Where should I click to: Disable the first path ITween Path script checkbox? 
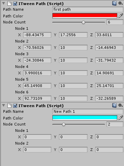pyautogui.click(x=15, y=4)
